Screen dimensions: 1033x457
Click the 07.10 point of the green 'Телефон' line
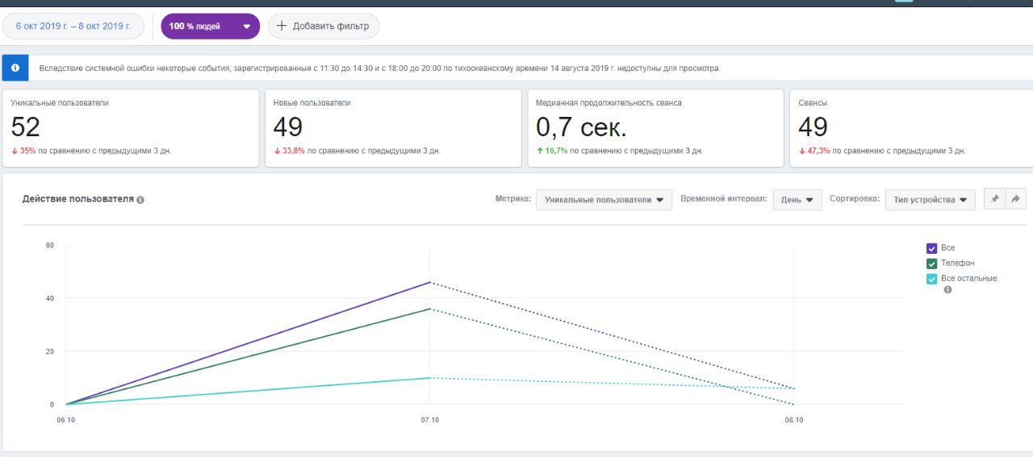(x=430, y=309)
